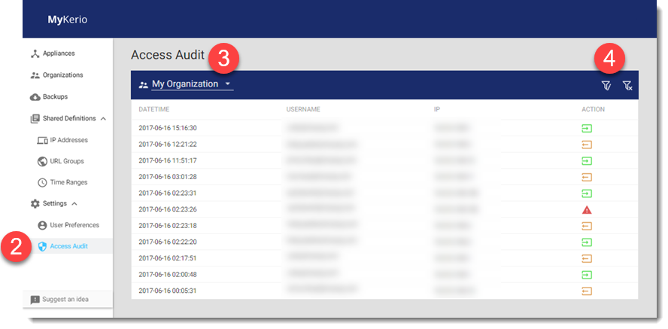
Task: Open IP Addresses in the sidebar
Action: 68,140
